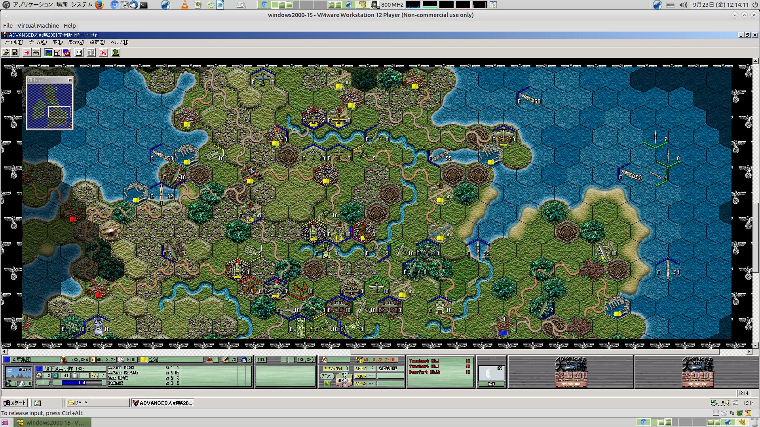Click the money bag funds icon
This screenshot has width=760, height=427.
click(x=64, y=359)
